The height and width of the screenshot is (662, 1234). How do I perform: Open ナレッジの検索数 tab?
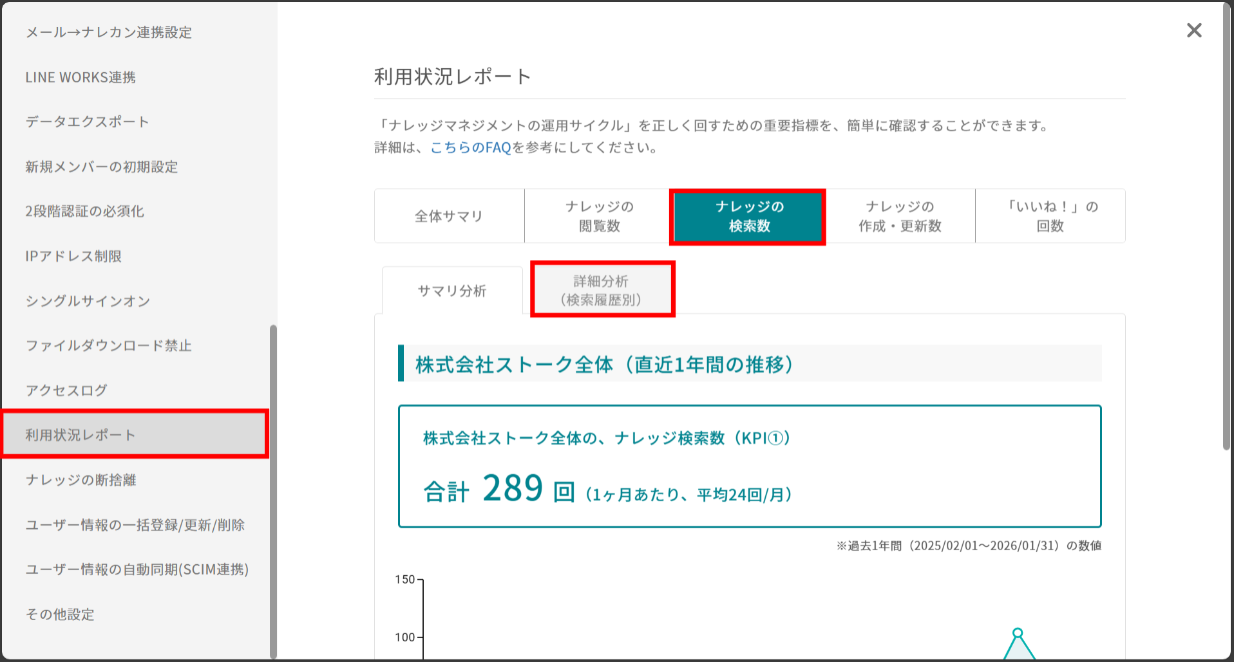click(748, 216)
